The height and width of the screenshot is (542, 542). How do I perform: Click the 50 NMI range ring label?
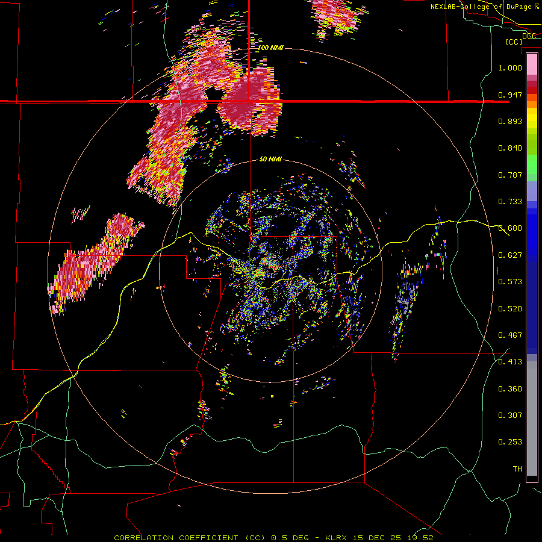(x=270, y=160)
